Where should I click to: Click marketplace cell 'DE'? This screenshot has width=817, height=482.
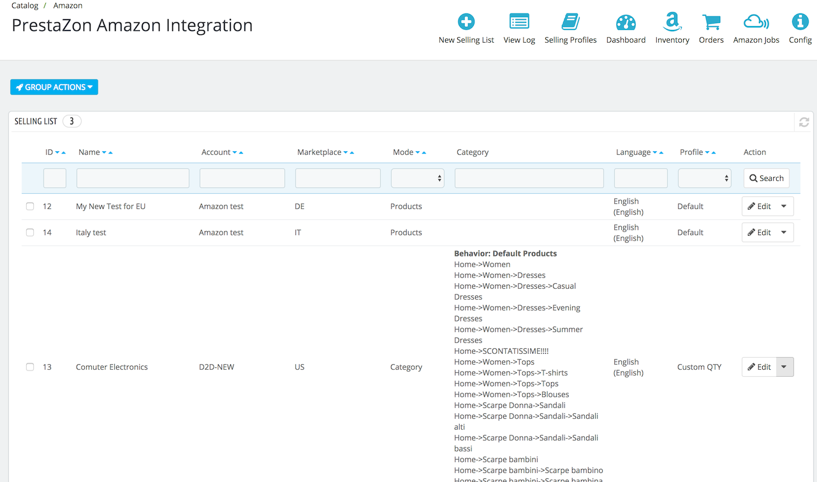300,207
